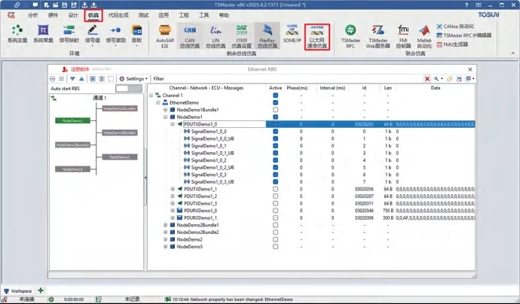The height and width of the screenshot is (304, 520).
Task: Check Active for PDUTXDemo1_1
Action: point(275,189)
